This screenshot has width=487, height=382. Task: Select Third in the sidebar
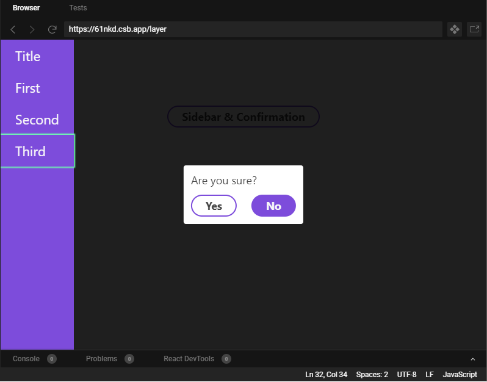click(37, 151)
